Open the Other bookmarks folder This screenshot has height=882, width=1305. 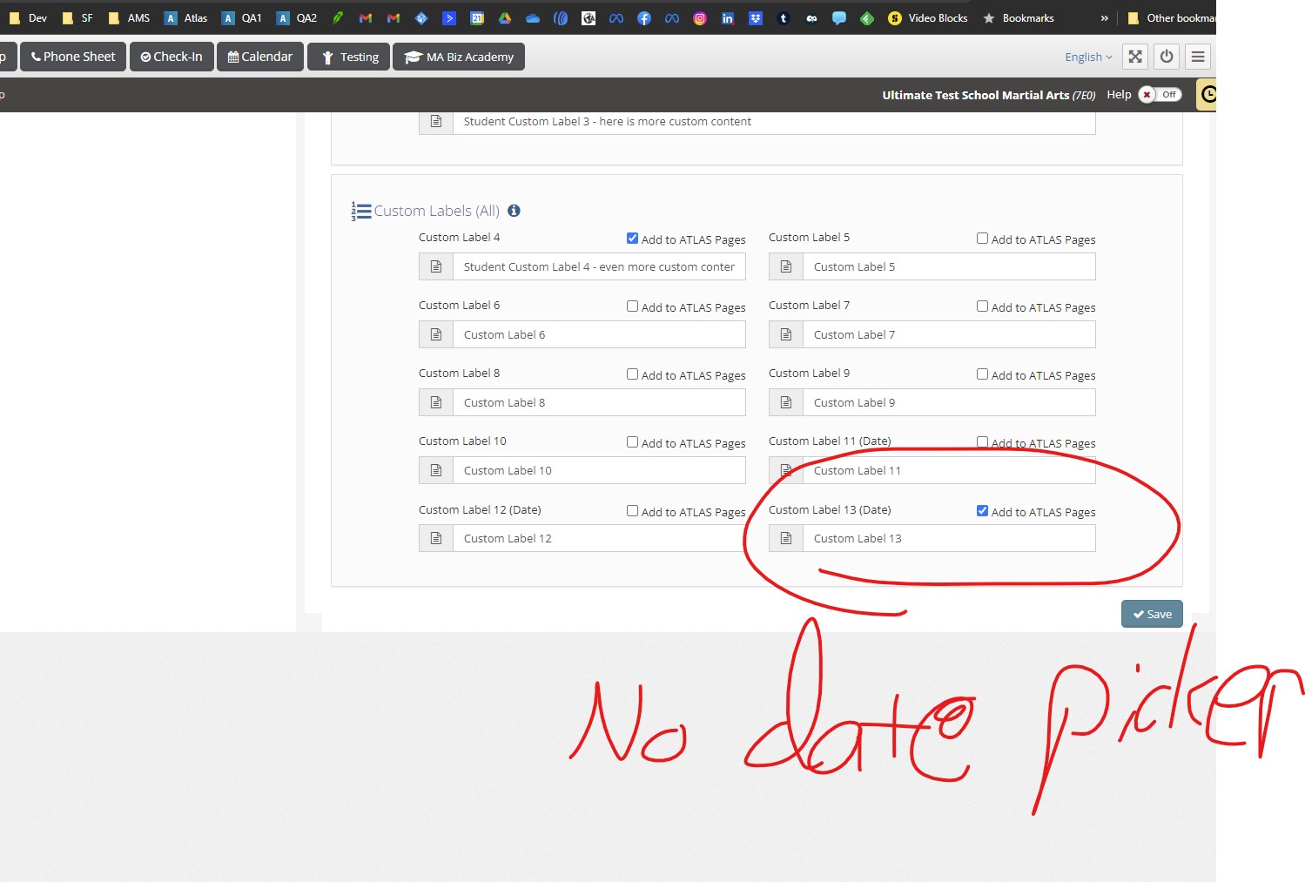[1172, 18]
